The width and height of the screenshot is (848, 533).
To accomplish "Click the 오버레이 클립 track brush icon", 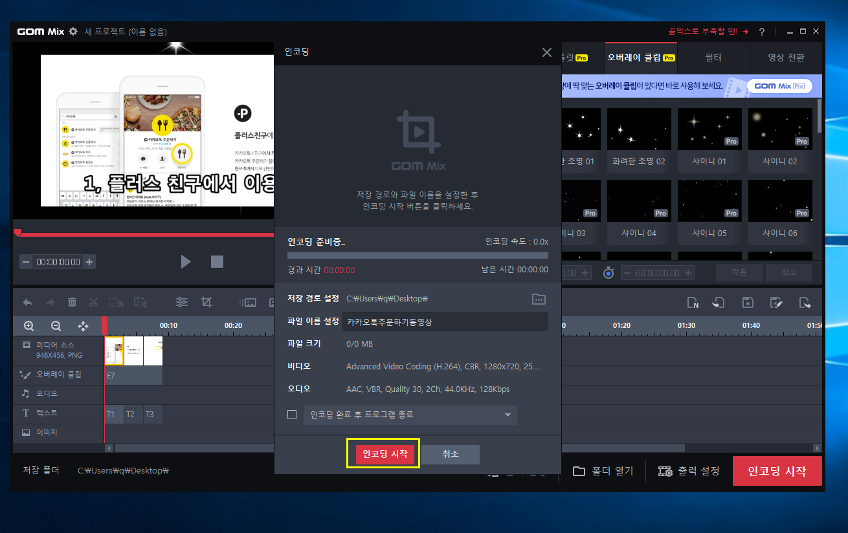I will [x=26, y=374].
